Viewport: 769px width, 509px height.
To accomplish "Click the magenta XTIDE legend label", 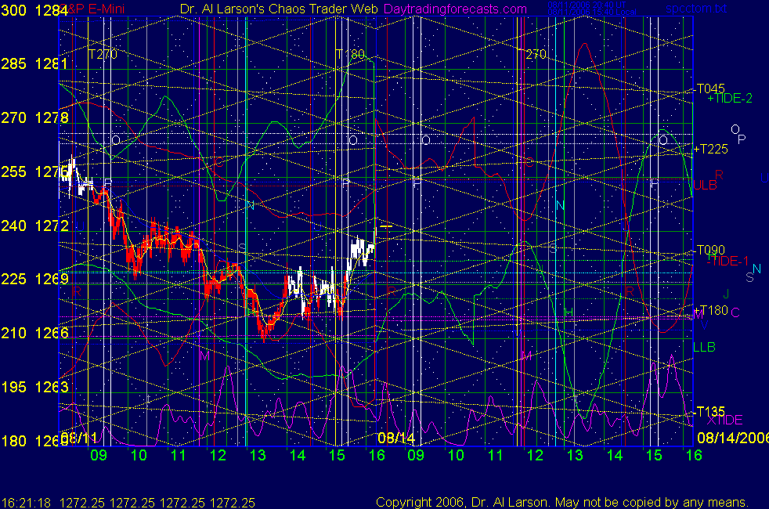I will [724, 420].
